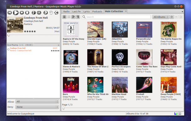Image resolution: width=191 pixels, height=121 pixels.
Task: Switch to album grid view button
Action: pos(69,17)
